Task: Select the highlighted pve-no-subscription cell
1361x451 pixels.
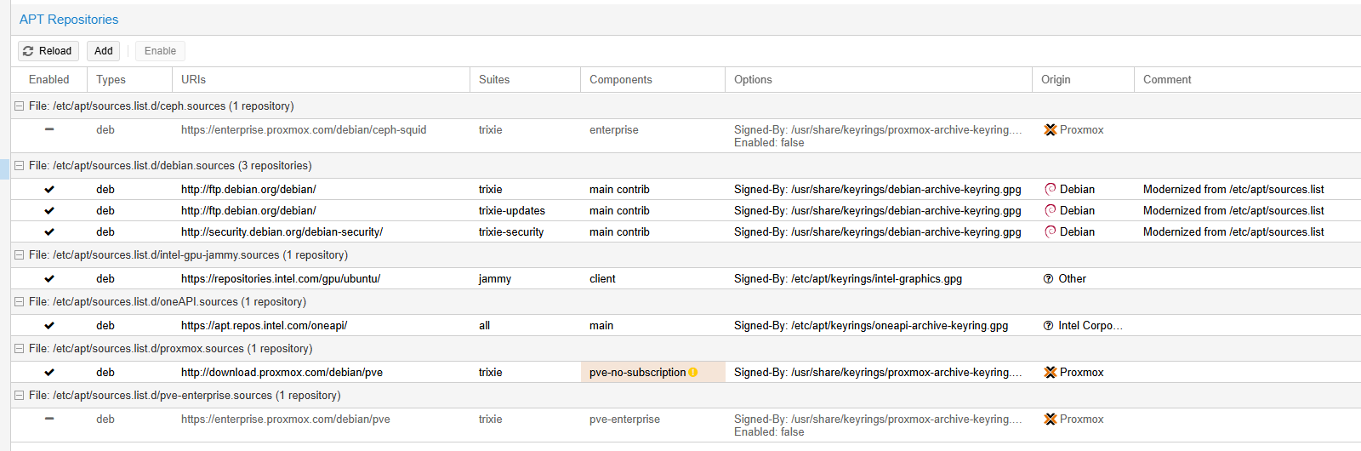Action: [652, 372]
